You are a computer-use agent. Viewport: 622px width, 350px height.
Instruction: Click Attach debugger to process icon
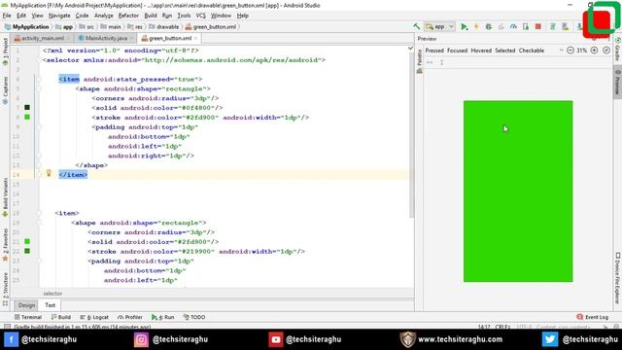tap(526, 26)
